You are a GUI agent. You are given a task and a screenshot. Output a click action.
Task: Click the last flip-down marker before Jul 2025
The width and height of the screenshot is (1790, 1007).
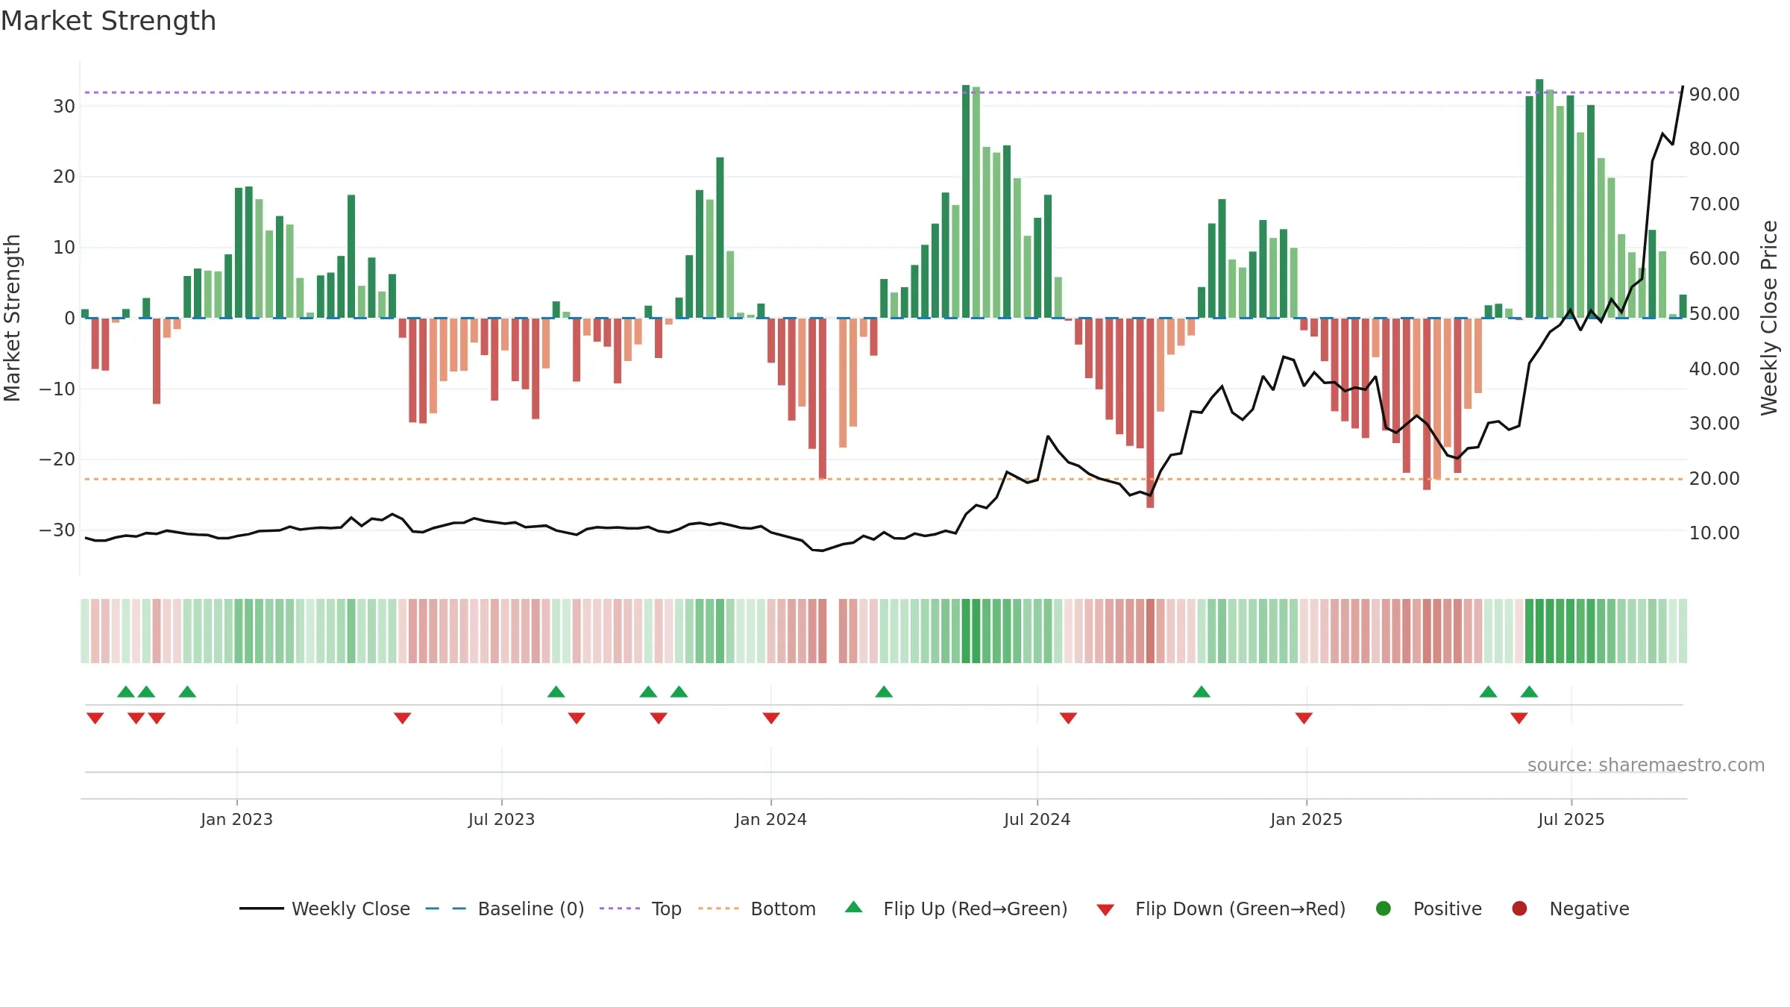tap(1519, 718)
